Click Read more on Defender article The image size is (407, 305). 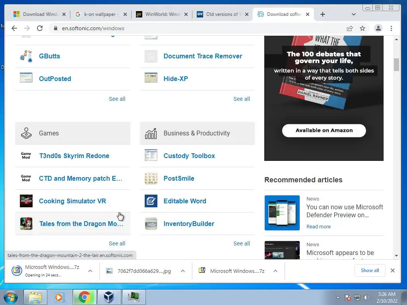(318, 226)
